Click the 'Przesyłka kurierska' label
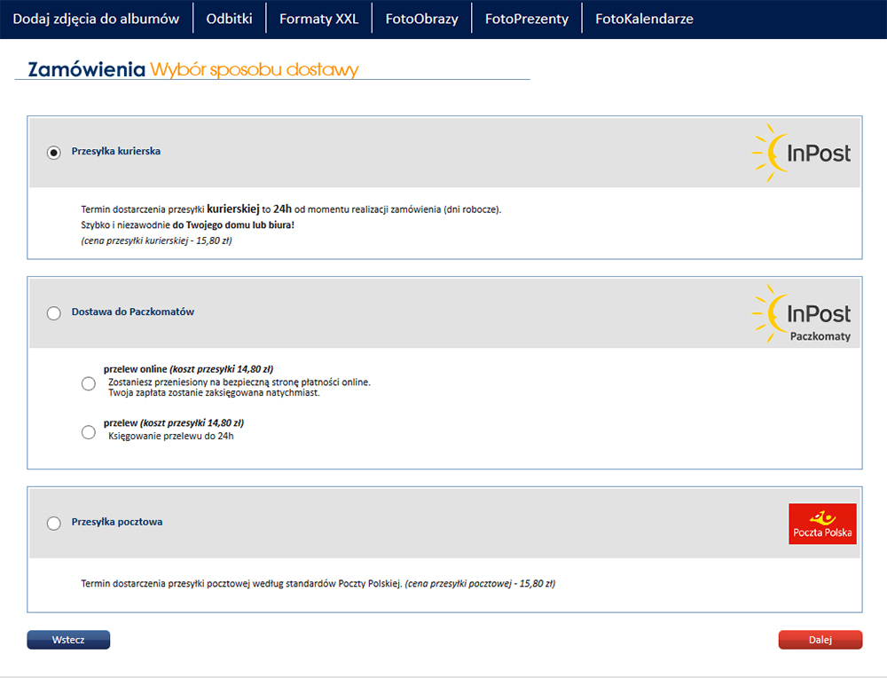The height and width of the screenshot is (678, 887). point(116,151)
